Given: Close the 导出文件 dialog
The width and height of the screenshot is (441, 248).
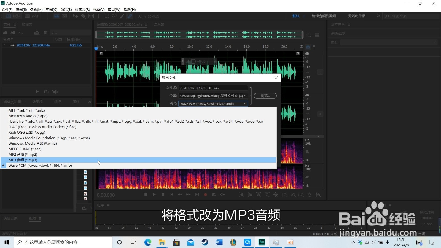Looking at the screenshot, I should click(276, 78).
